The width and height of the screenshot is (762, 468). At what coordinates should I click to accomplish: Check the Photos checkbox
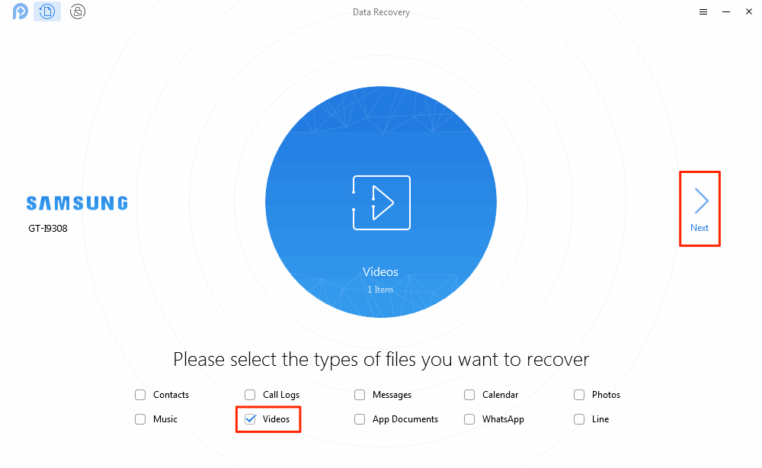point(579,395)
